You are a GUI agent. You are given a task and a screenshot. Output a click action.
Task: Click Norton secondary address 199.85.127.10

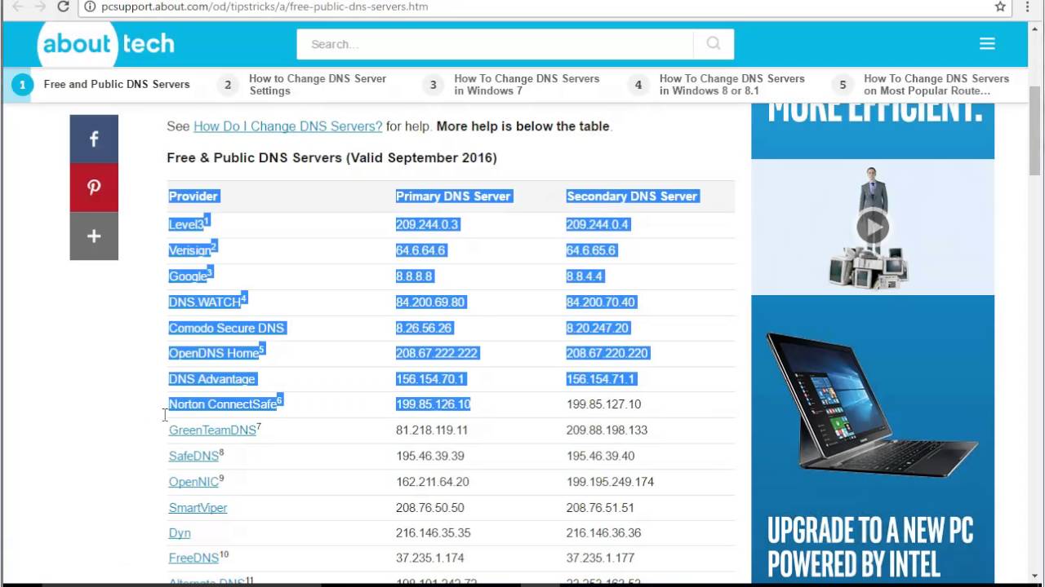point(603,404)
